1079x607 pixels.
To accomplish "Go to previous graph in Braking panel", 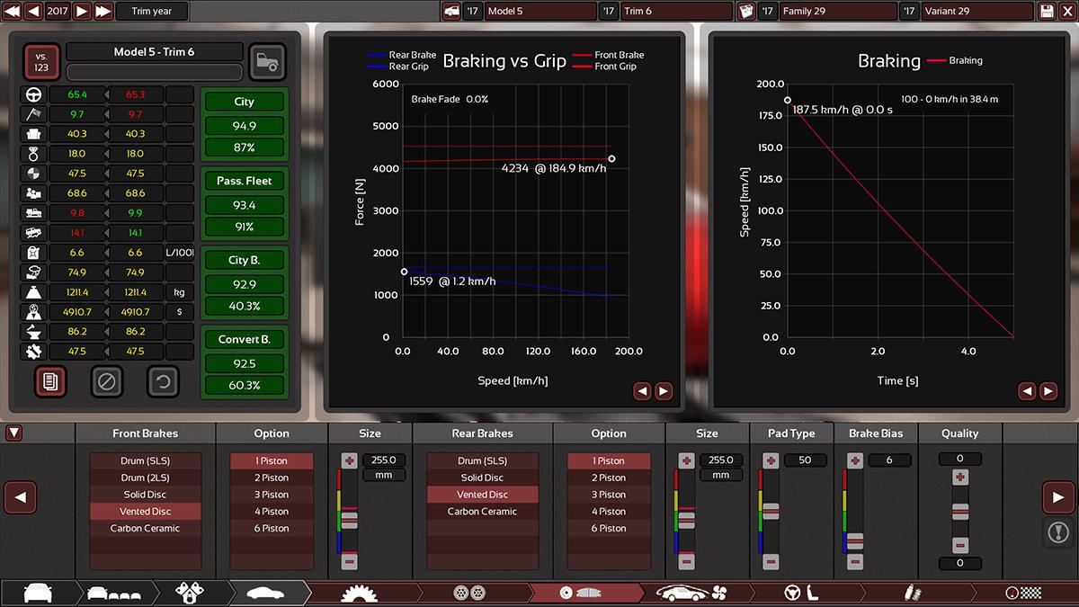I will pyautogui.click(x=1027, y=391).
